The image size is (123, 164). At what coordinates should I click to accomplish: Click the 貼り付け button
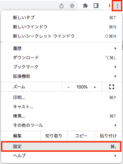tap(108, 136)
